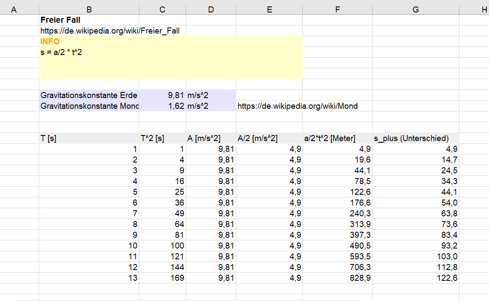489x301 pixels.
Task: Select T^2 value 16 cell
Action: click(162, 181)
